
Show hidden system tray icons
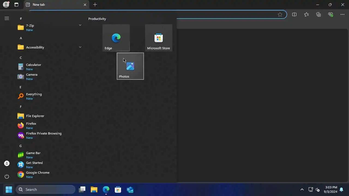[x=302, y=189]
